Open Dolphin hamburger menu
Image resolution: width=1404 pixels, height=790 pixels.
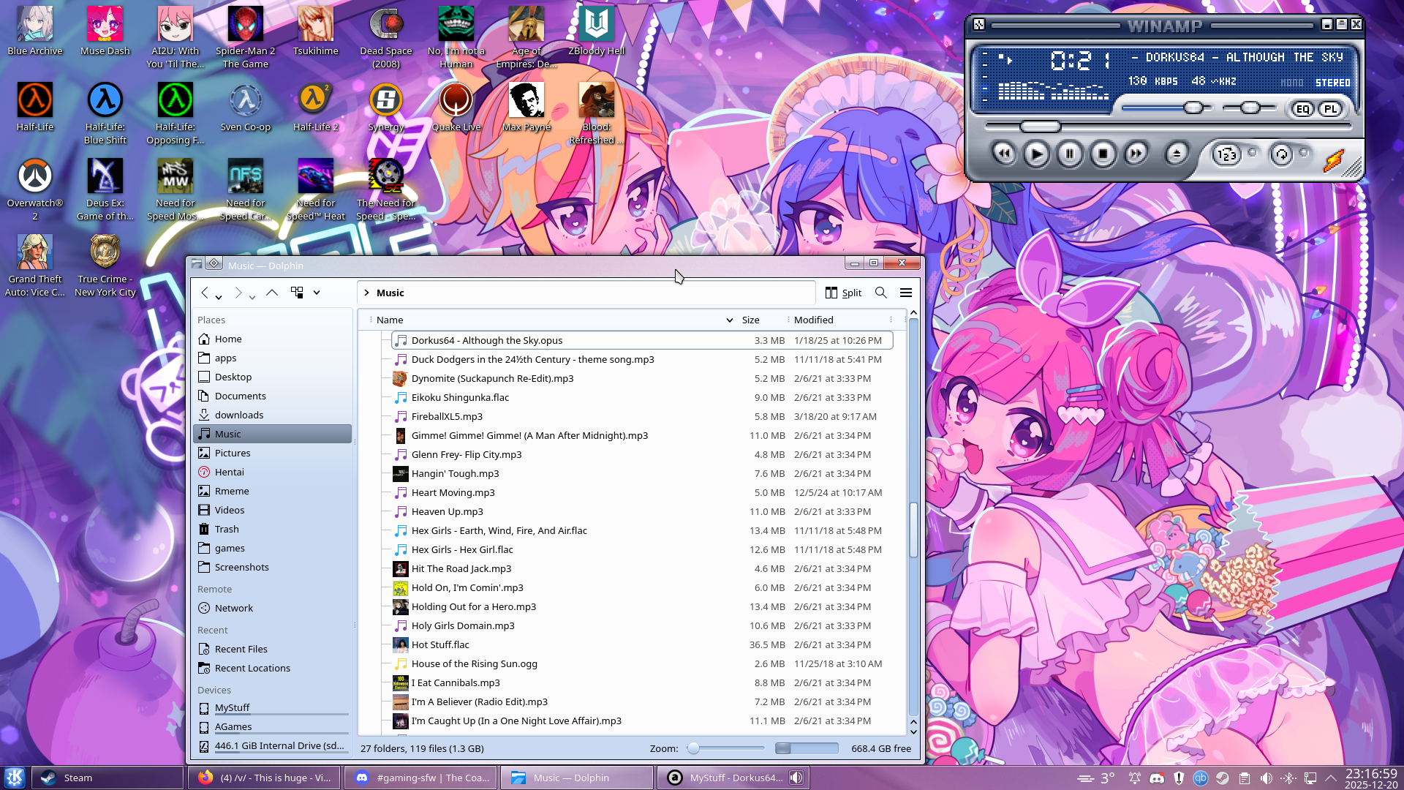(906, 293)
